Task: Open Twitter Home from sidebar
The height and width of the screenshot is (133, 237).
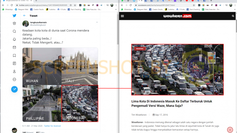Action: pyautogui.click(x=14, y=23)
